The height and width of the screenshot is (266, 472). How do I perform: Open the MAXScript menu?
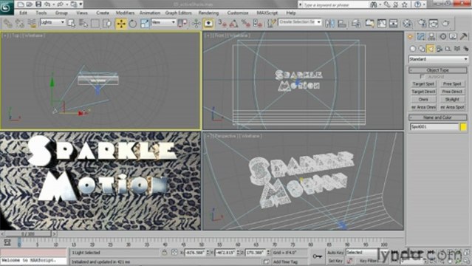coord(267,13)
